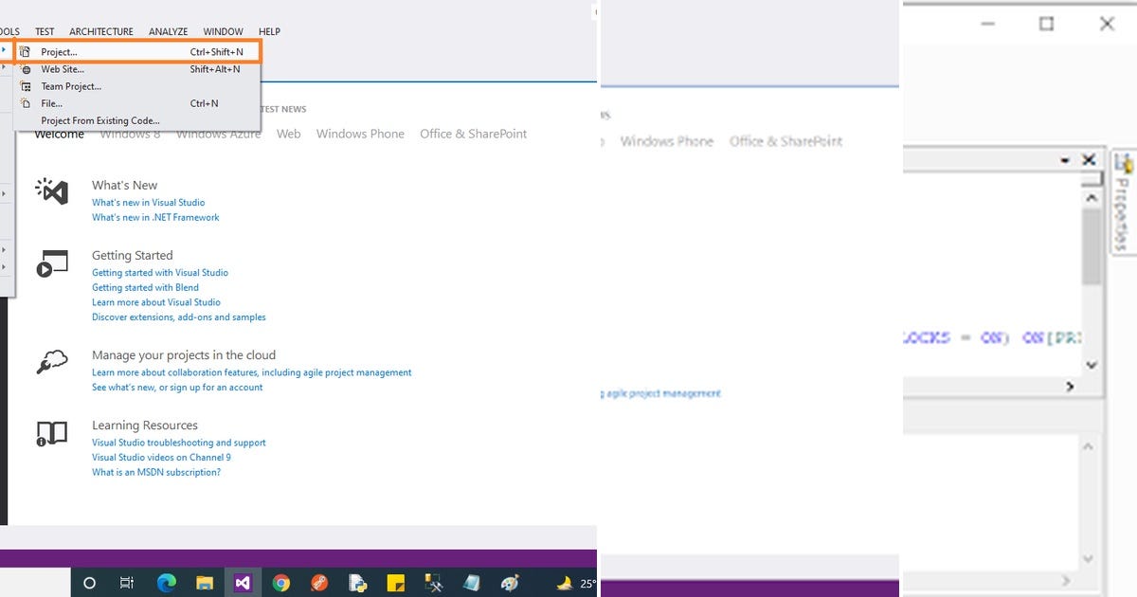Open Google Chrome from the taskbar
This screenshot has width=1137, height=597.
(281, 582)
